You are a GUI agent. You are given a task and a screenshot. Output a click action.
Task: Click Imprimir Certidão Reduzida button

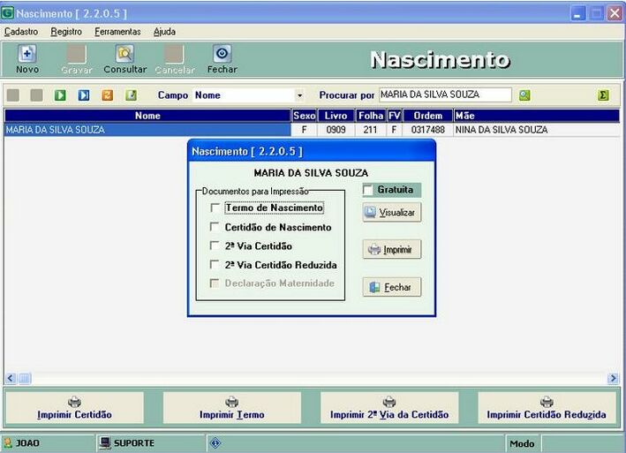547,407
